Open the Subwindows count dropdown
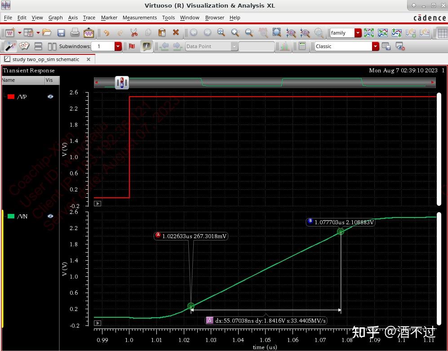 [x=118, y=46]
